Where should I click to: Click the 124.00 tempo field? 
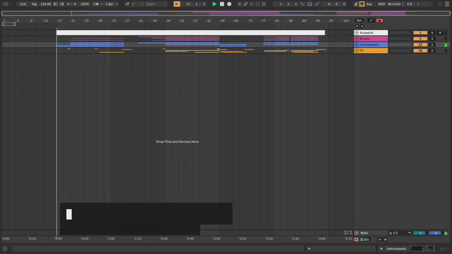(45, 4)
